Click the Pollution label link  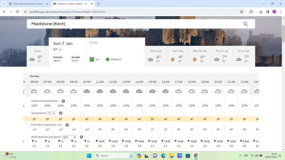click(116, 59)
